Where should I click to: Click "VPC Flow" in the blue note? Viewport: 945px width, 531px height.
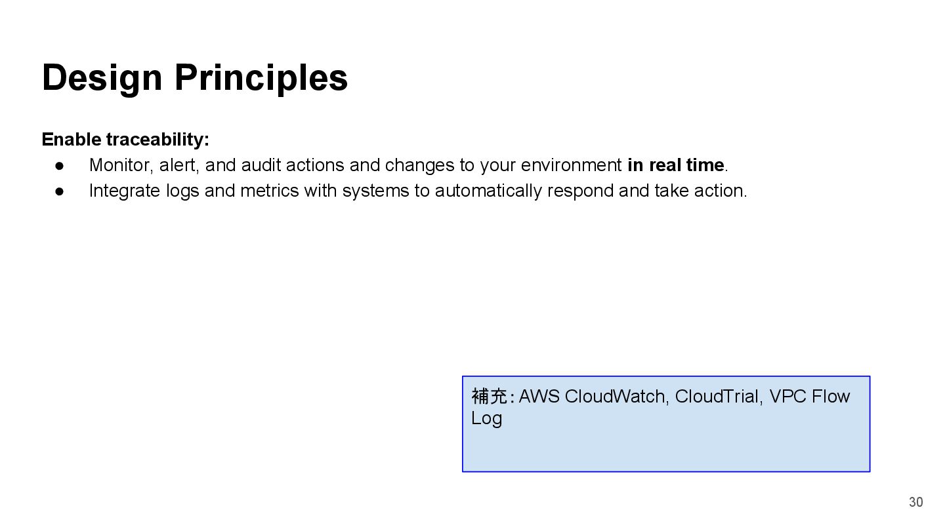click(809, 397)
